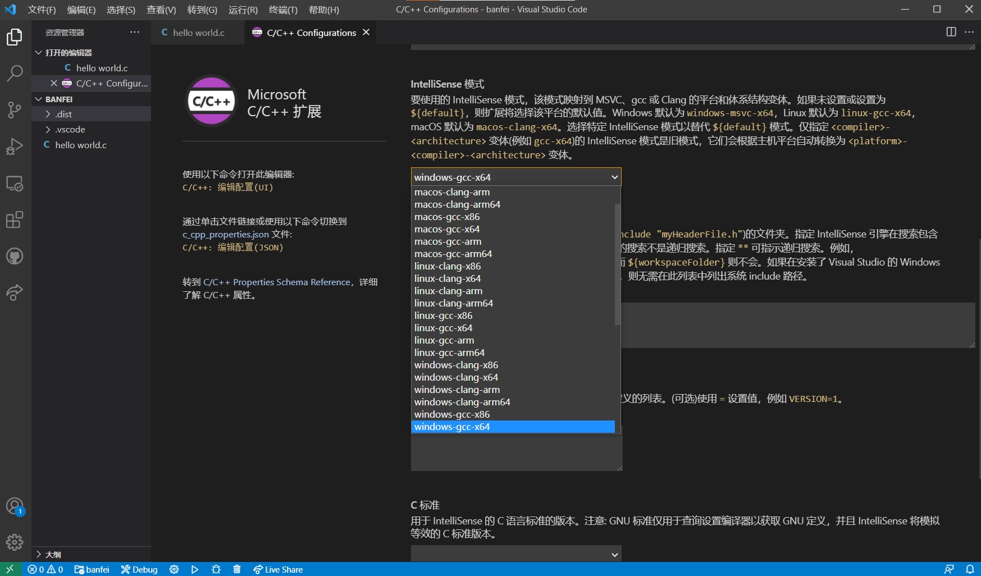Click the feedback icon in status bar
This screenshot has height=576, width=981.
(x=949, y=569)
